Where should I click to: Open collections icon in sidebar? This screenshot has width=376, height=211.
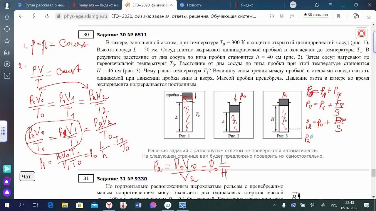click(x=7, y=52)
